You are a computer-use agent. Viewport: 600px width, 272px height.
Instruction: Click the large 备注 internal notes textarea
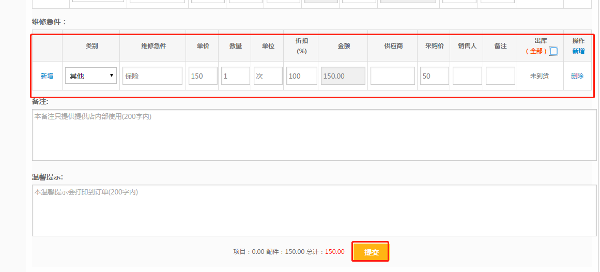coord(314,135)
